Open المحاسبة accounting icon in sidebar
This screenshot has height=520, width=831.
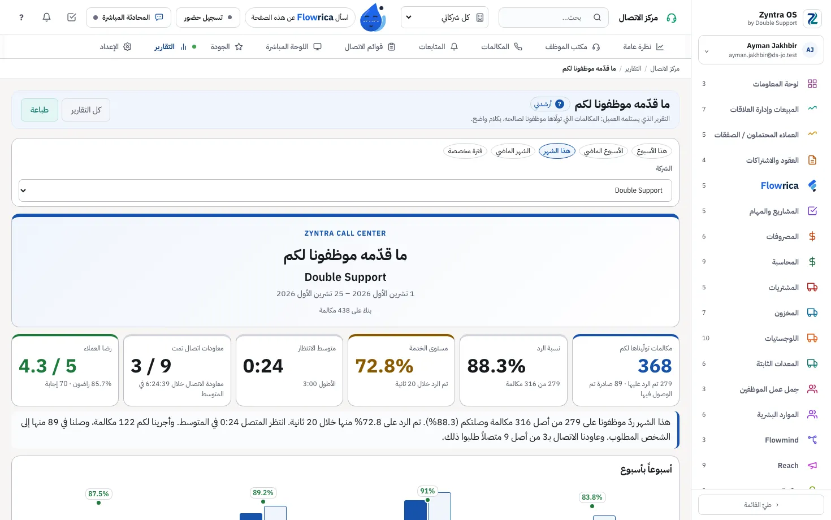pyautogui.click(x=812, y=262)
